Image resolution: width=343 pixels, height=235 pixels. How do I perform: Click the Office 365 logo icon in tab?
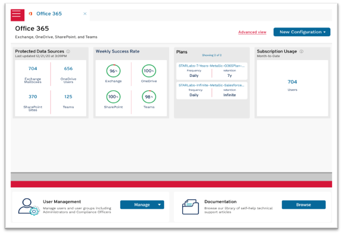[31, 13]
